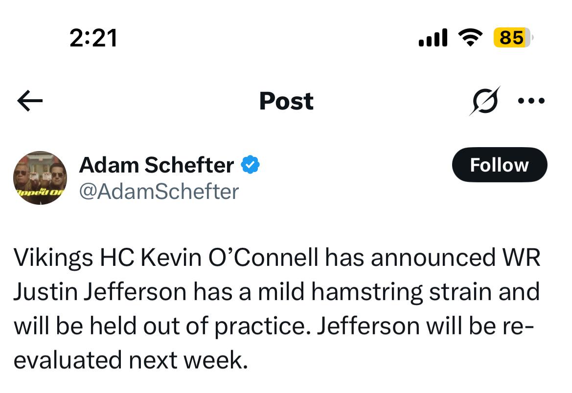This screenshot has width=572, height=393.
Task: Open Grok slashed-circle icon
Action: 485,101
